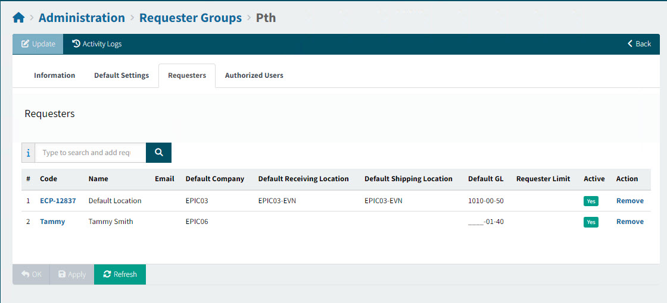The width and height of the screenshot is (667, 303).
Task: Open the Administration breadcrumb
Action: coord(82,18)
